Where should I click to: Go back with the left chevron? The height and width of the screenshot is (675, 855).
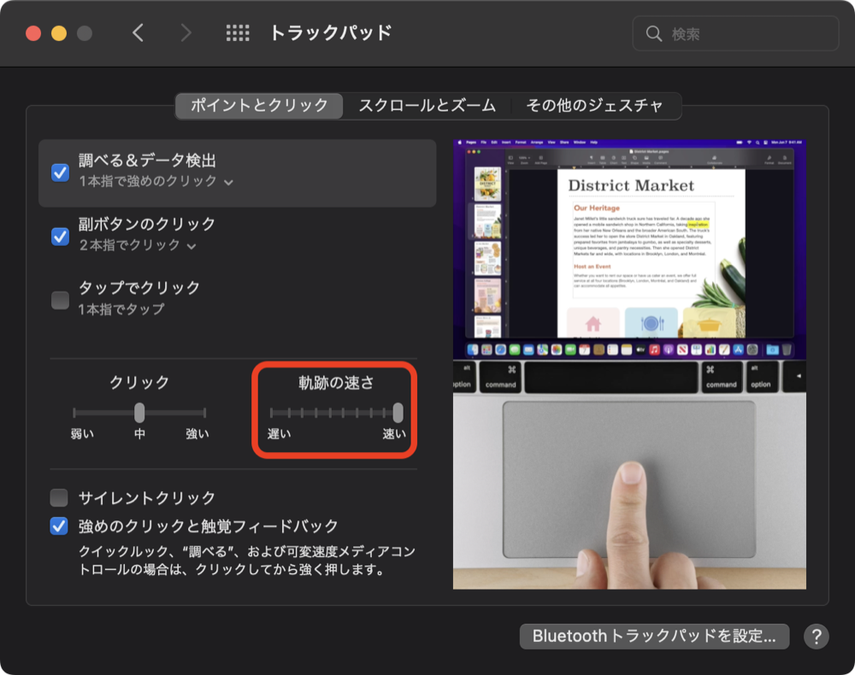point(138,33)
